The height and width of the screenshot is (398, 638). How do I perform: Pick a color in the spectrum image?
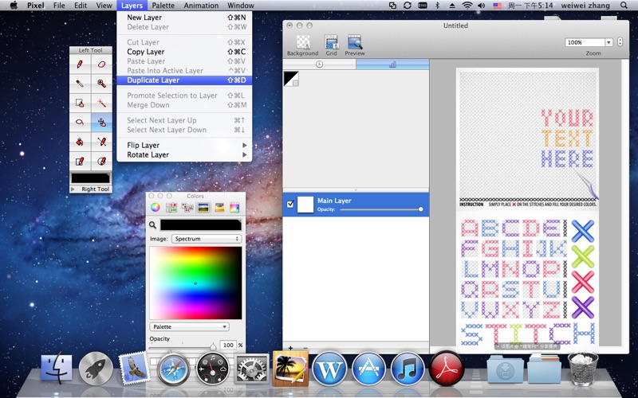click(x=195, y=283)
